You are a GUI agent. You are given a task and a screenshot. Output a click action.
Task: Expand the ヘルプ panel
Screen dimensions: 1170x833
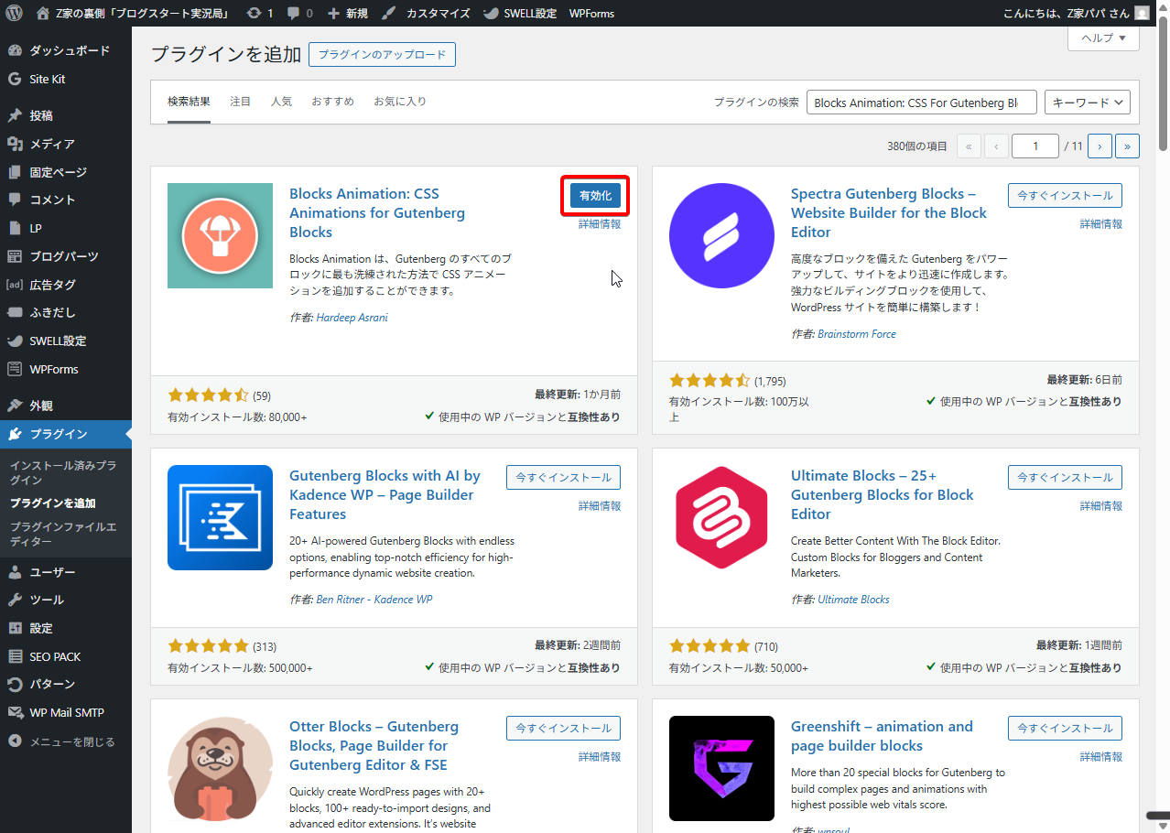coord(1103,38)
